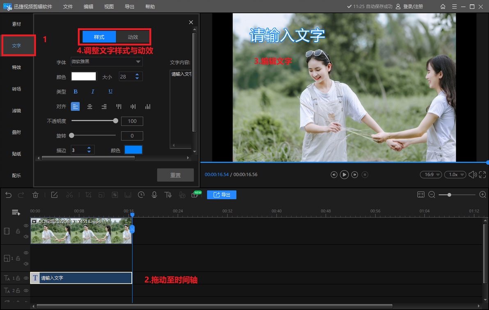Screen dimensions: 489x310
Task: Decrease font size with down arrow
Action: pyautogui.click(x=137, y=78)
